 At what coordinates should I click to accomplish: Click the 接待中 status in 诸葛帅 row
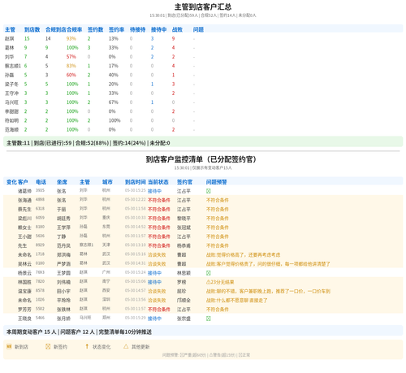154,191
